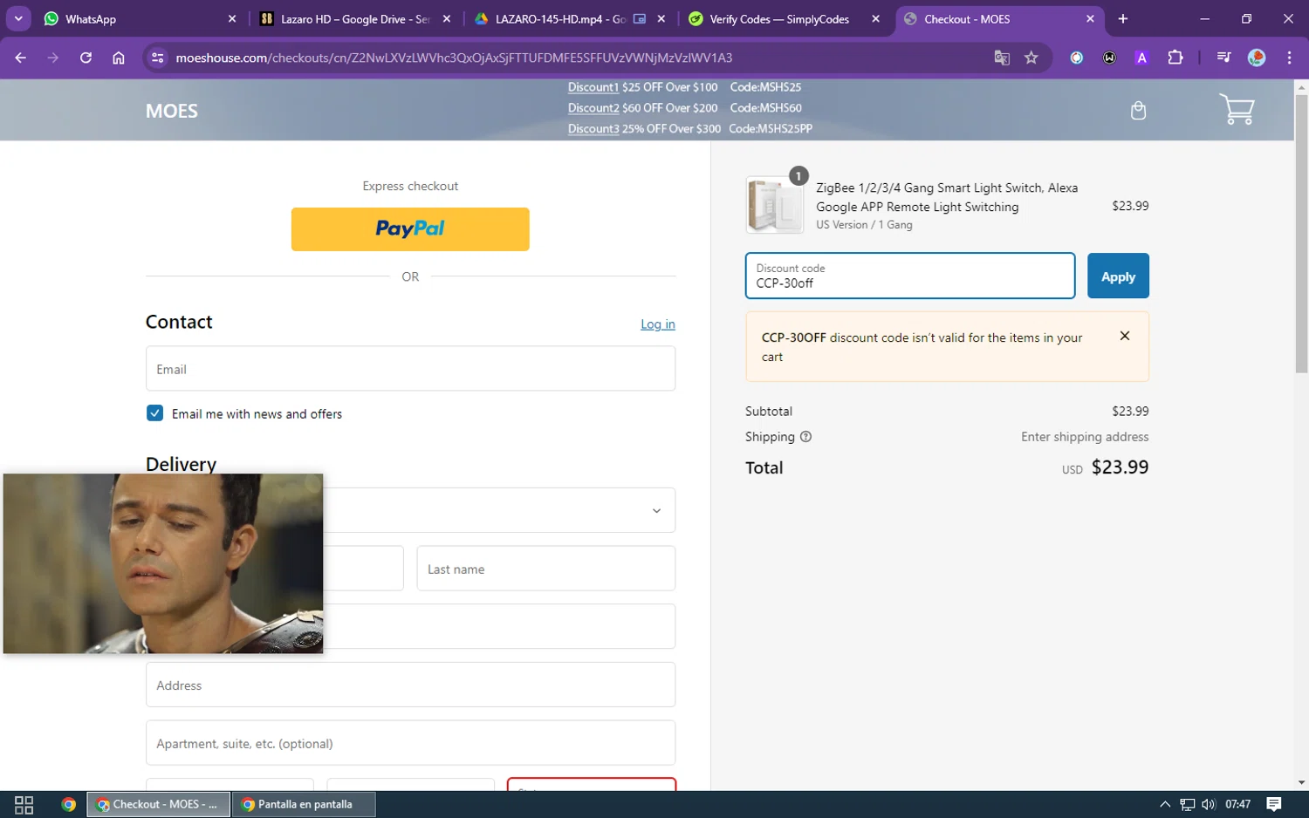Open the notification center icon

(x=1274, y=804)
